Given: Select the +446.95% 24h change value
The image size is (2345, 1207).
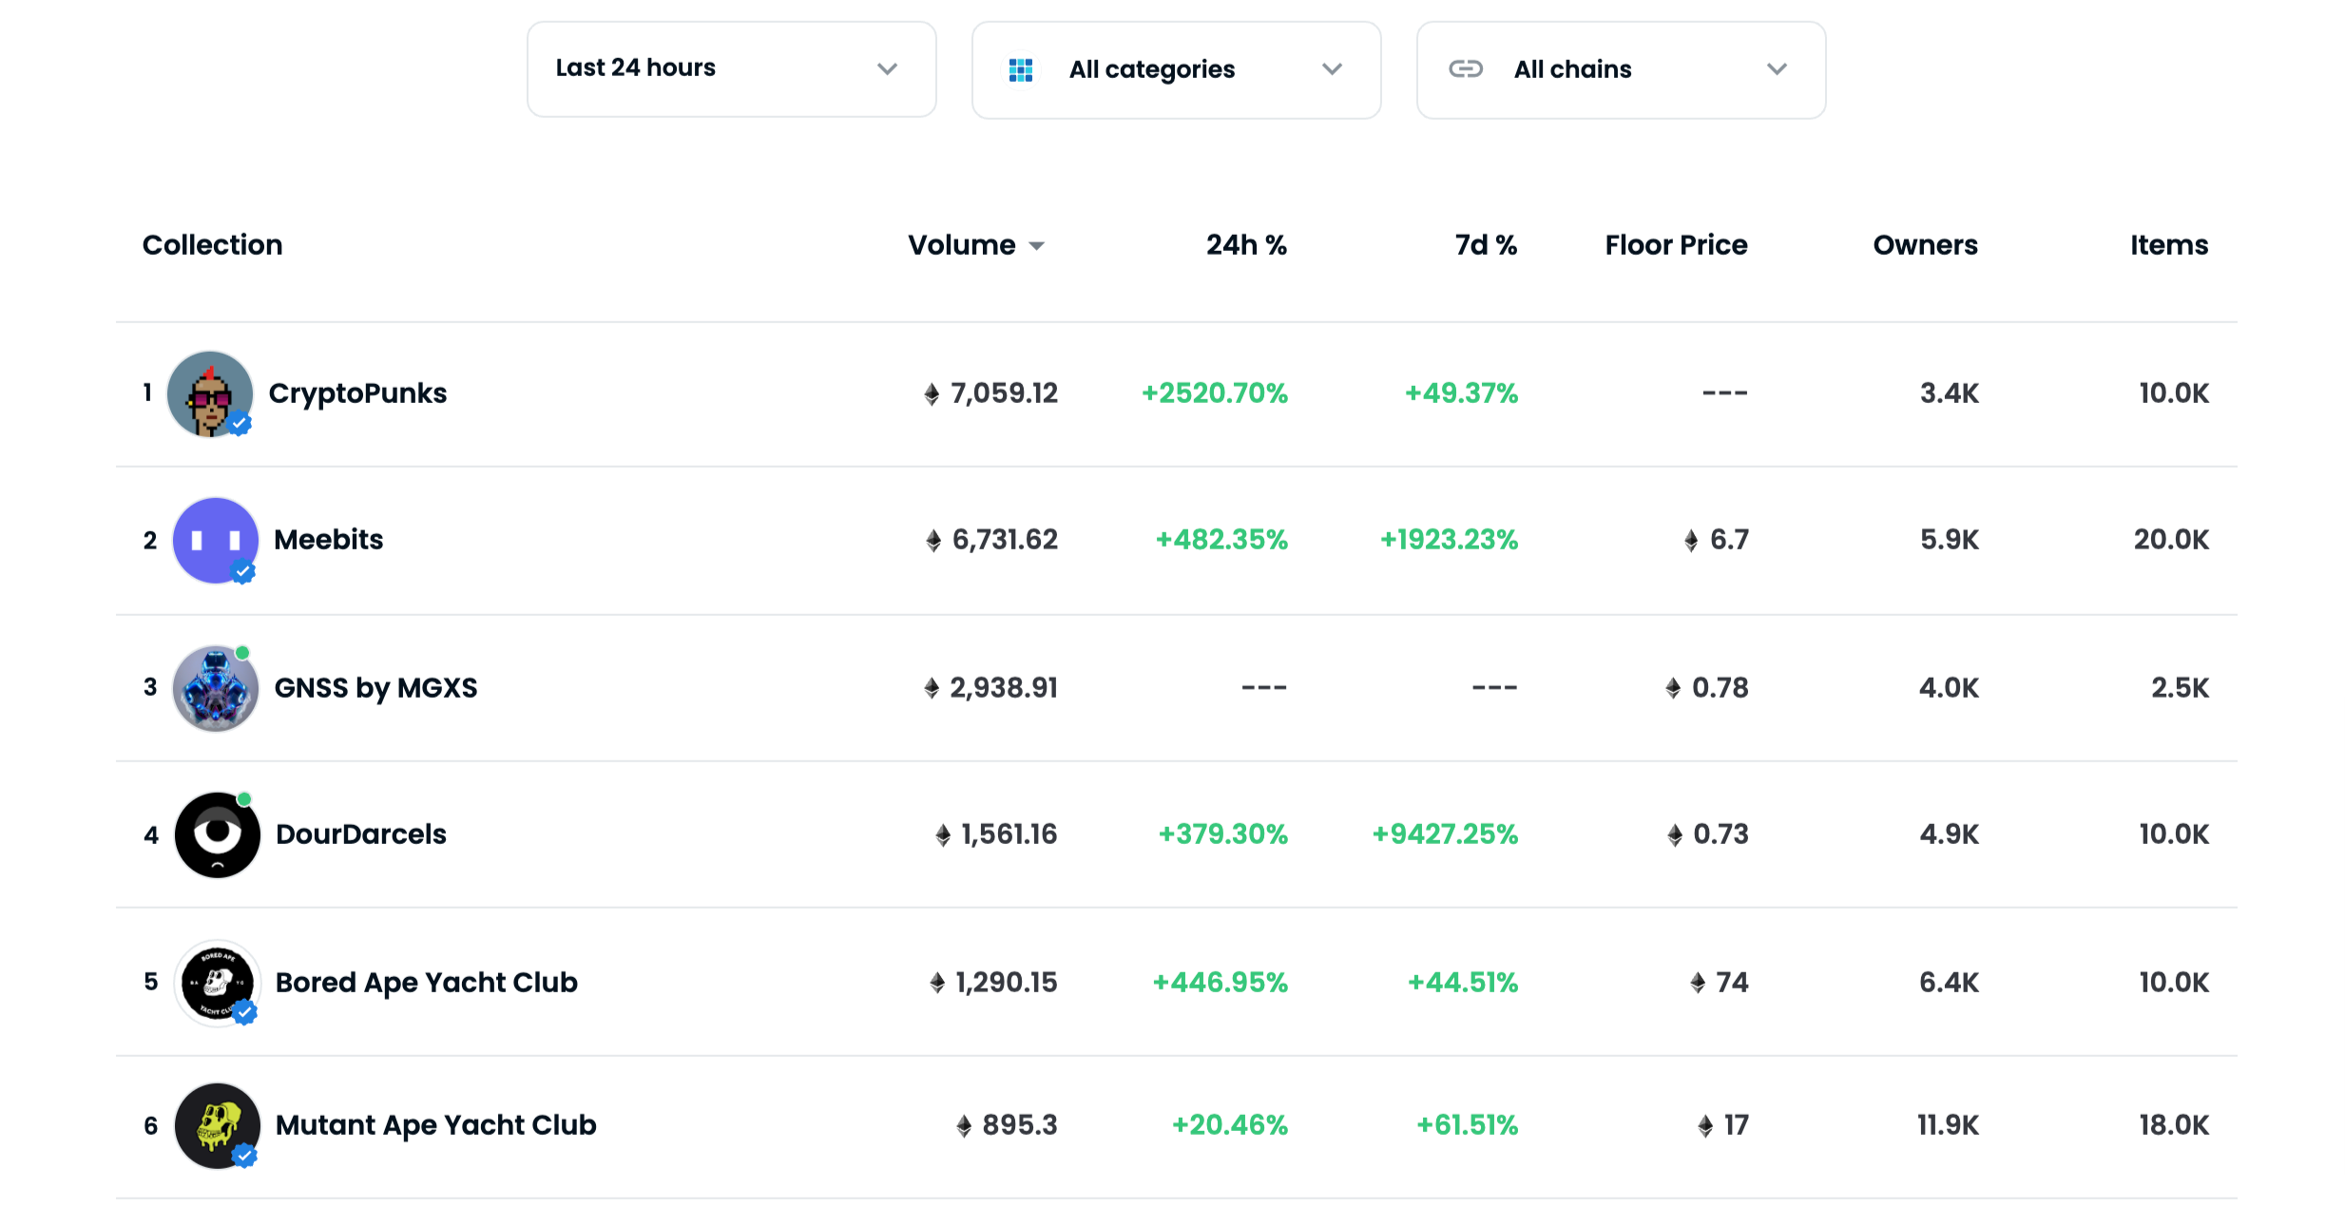Looking at the screenshot, I should [1221, 983].
